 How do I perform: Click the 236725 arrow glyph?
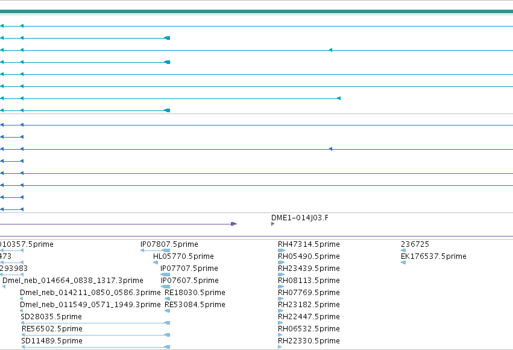pos(403,250)
